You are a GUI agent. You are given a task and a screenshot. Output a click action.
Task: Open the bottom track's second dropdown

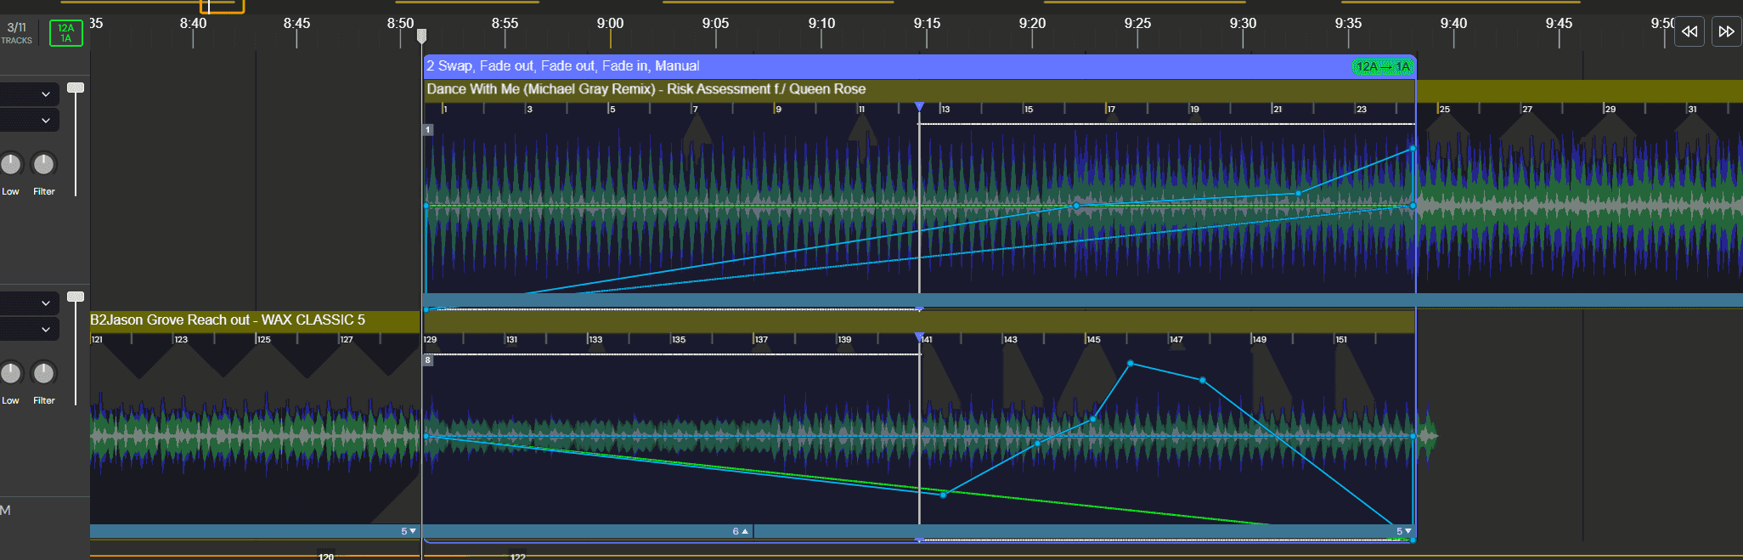tap(29, 329)
